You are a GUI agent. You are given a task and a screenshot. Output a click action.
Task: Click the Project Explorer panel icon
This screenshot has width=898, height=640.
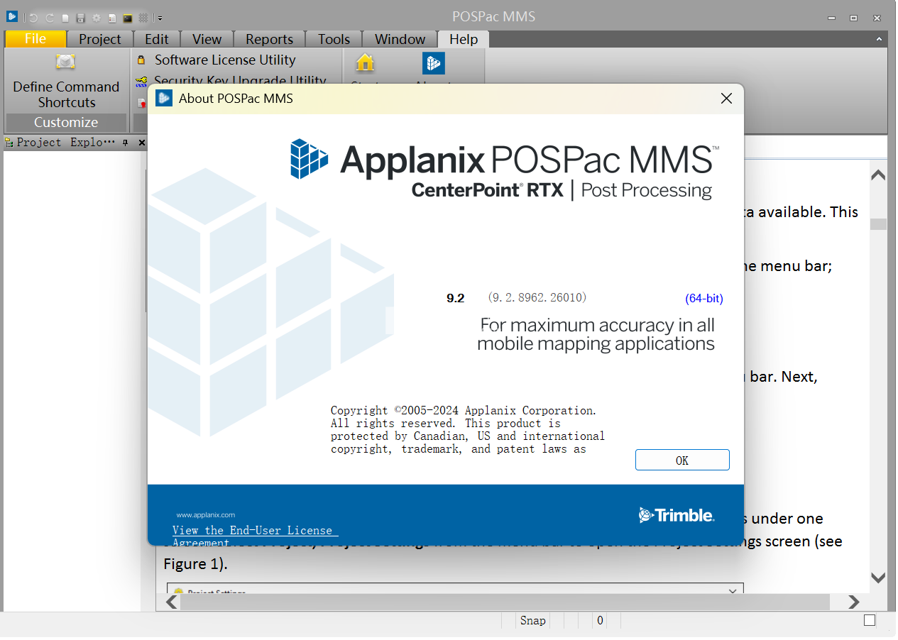click(9, 143)
